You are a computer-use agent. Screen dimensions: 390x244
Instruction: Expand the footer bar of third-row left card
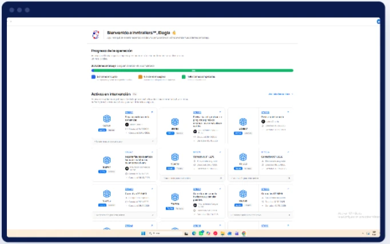[124, 215]
